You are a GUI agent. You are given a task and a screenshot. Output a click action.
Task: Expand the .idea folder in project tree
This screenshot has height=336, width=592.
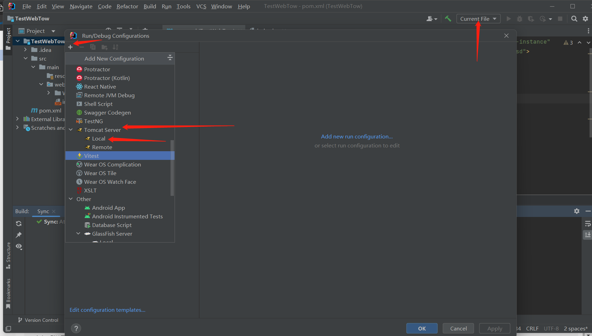click(x=25, y=50)
